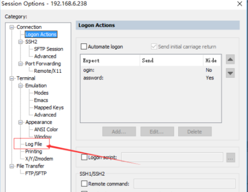Open the Printing category

(x=34, y=151)
